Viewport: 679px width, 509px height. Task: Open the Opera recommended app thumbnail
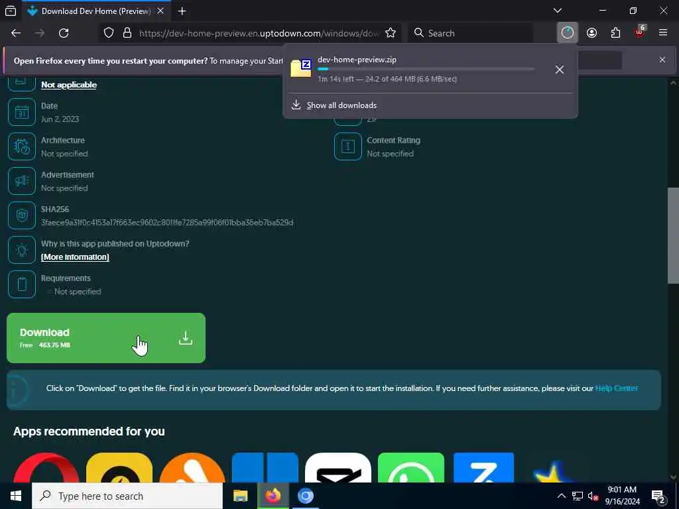point(46,467)
